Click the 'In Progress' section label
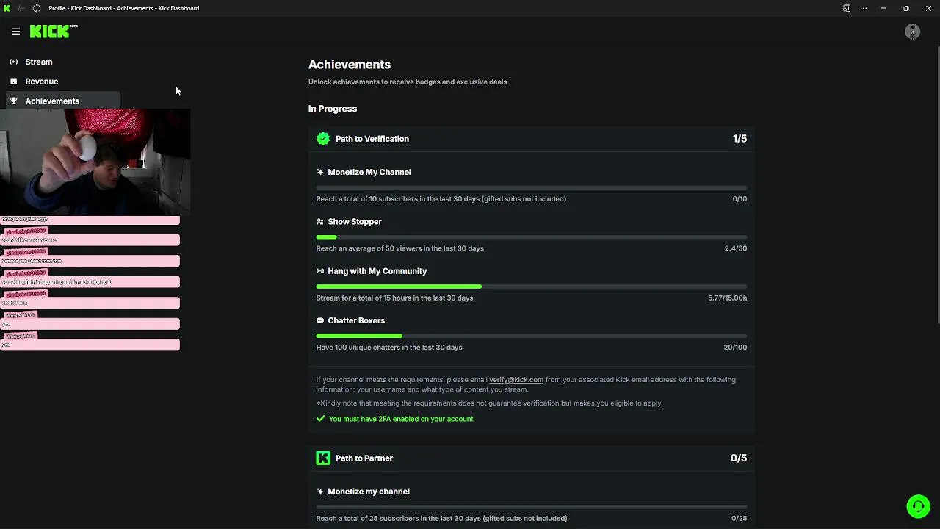The width and height of the screenshot is (940, 529). (x=333, y=109)
